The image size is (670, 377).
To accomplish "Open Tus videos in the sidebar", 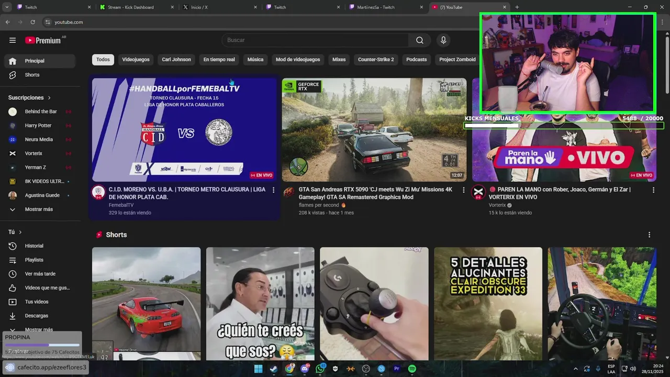I will coord(40,302).
